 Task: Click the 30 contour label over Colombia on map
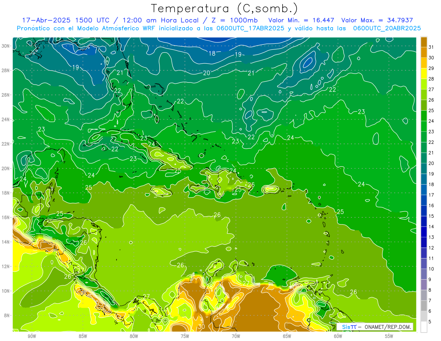click(x=201, y=326)
